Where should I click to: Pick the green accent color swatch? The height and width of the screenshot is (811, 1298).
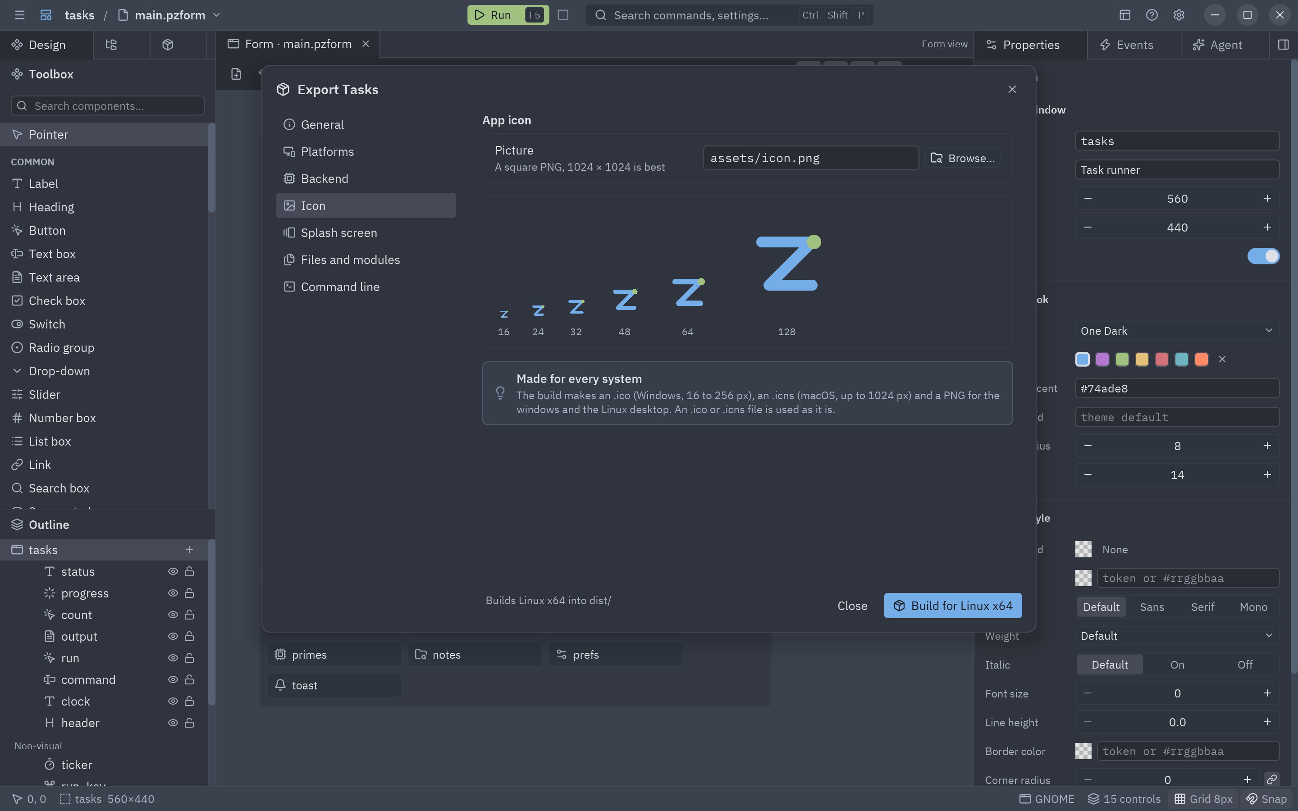coord(1121,360)
